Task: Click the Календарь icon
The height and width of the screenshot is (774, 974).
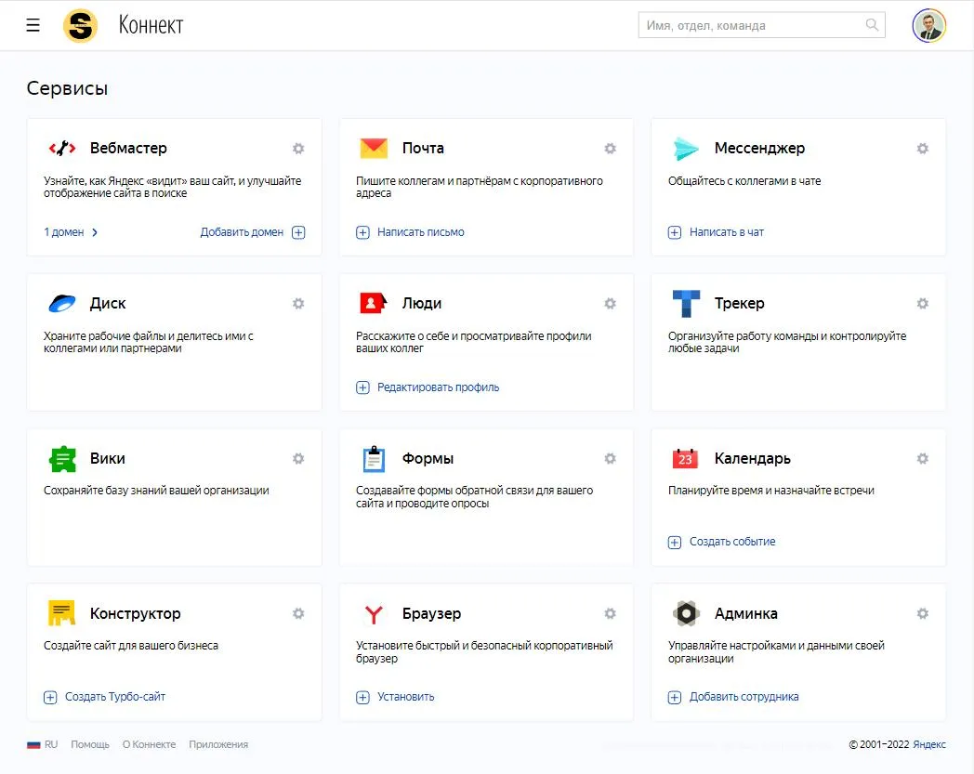Action: click(x=686, y=458)
